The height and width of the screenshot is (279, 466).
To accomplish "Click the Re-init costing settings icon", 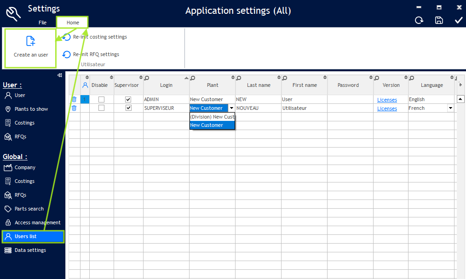I will coord(67,37).
